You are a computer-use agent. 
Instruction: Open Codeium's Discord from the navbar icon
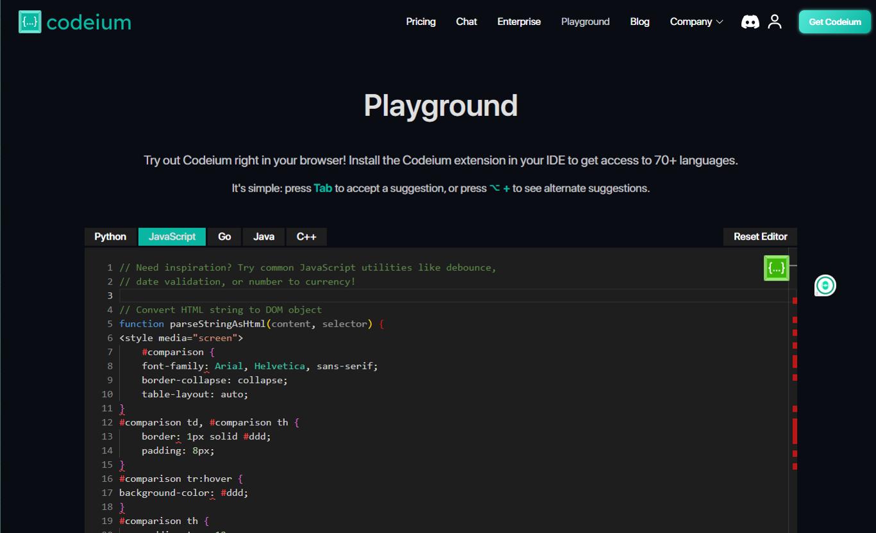[750, 21]
